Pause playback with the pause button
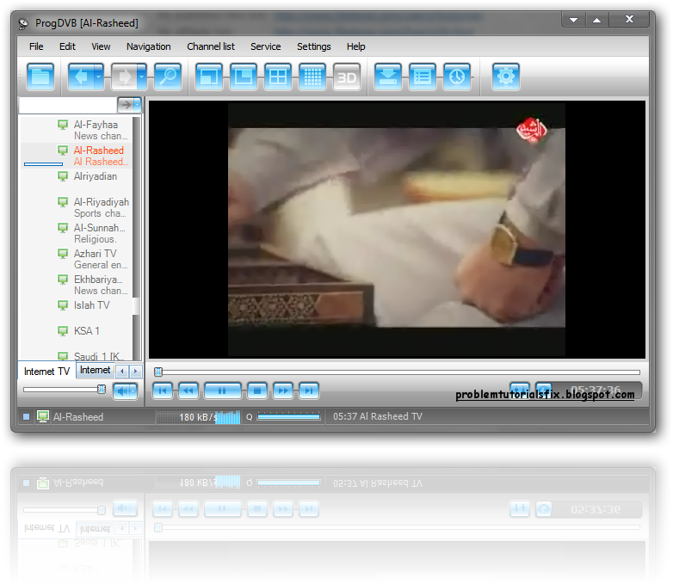This screenshot has height=584, width=673. (x=222, y=390)
